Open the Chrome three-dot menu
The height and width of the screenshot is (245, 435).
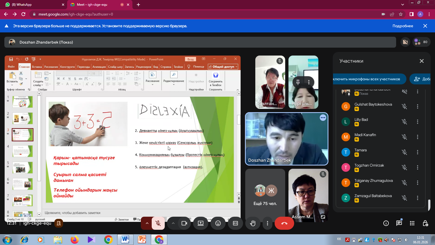point(429,14)
